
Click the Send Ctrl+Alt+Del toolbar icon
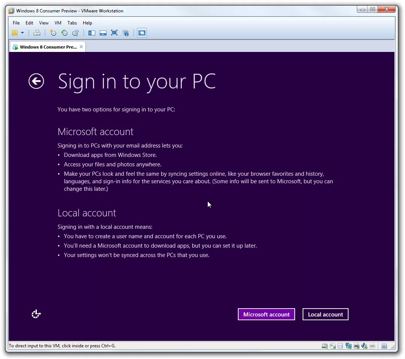click(37, 33)
